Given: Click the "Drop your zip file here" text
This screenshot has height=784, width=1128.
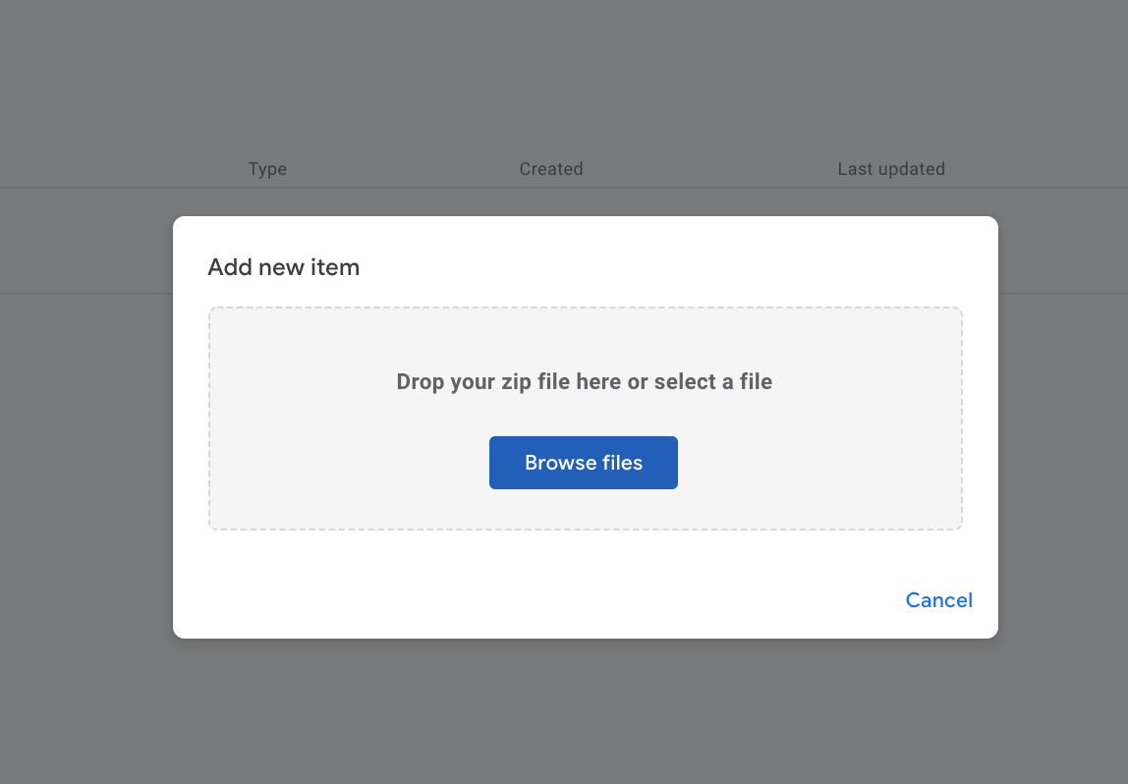Looking at the screenshot, I should tap(491, 381).
